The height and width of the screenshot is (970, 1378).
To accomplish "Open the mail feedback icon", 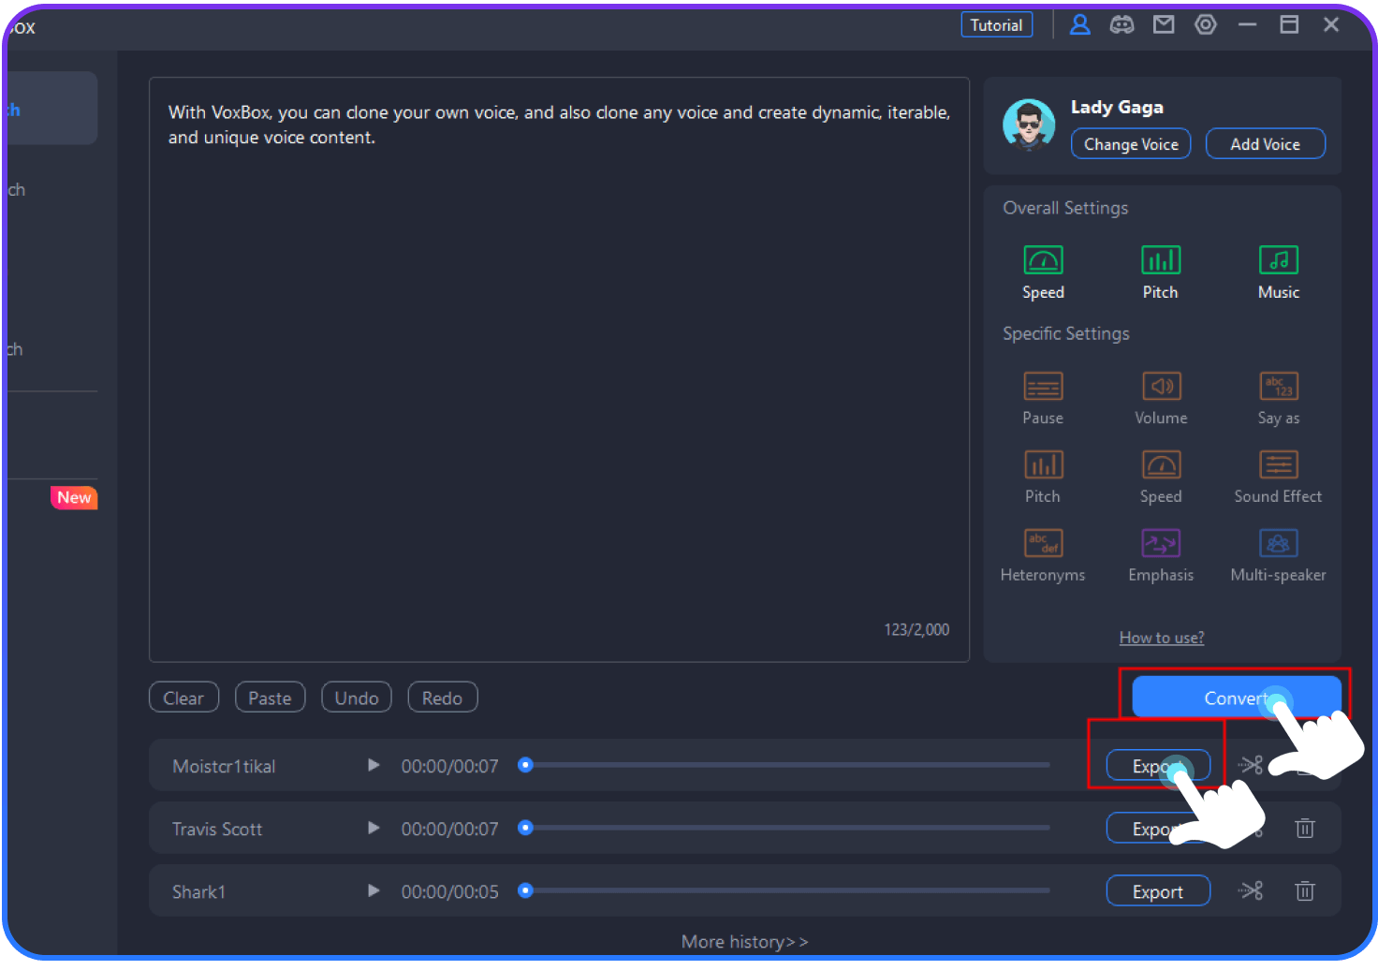I will [1164, 24].
